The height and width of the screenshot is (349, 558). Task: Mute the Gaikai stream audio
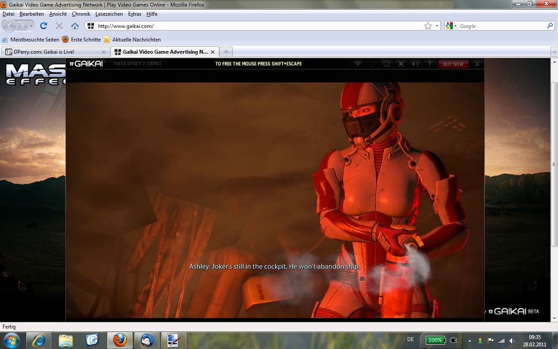(415, 64)
